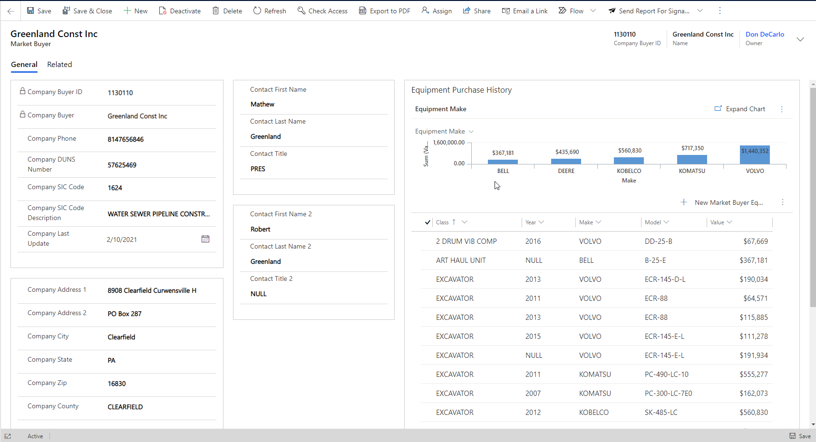Viewport: 816px width, 442px height.
Task: Open Class column filter dropdown
Action: pos(465,222)
